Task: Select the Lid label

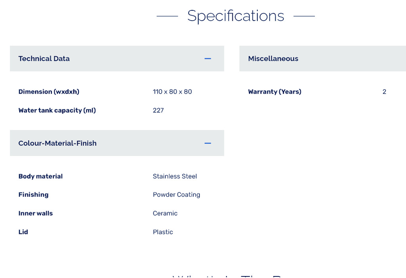Action: [x=23, y=232]
